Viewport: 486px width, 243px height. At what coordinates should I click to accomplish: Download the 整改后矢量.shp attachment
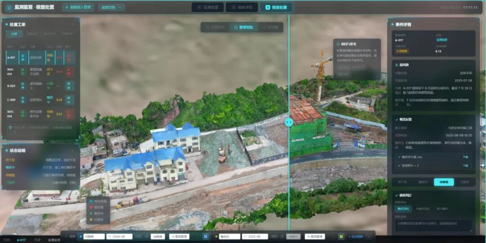(x=466, y=157)
